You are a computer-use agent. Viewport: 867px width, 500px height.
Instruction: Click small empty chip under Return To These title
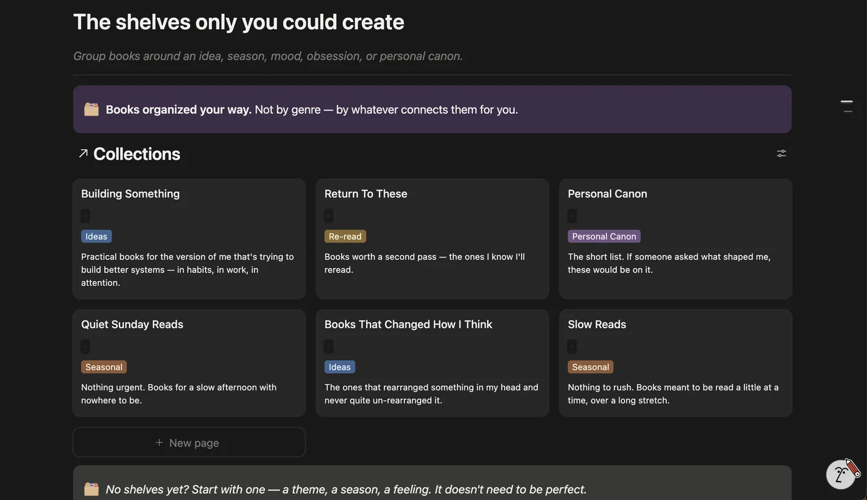coord(329,216)
